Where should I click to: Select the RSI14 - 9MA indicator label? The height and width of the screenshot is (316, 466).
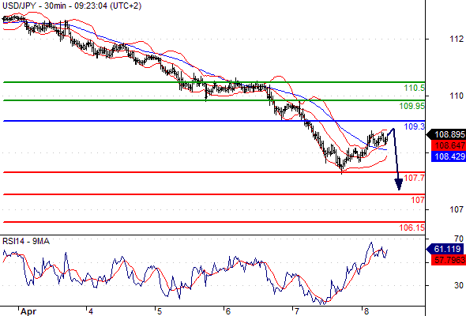click(x=26, y=241)
